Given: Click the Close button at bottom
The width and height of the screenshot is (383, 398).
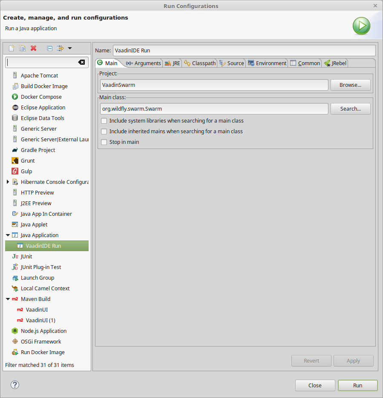Looking at the screenshot, I should [315, 385].
